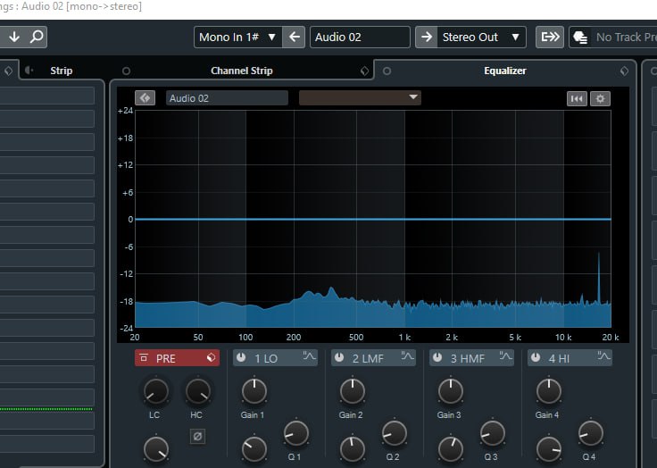Click the diamond icon in PRE header
The height and width of the screenshot is (468, 657).
tap(211, 358)
